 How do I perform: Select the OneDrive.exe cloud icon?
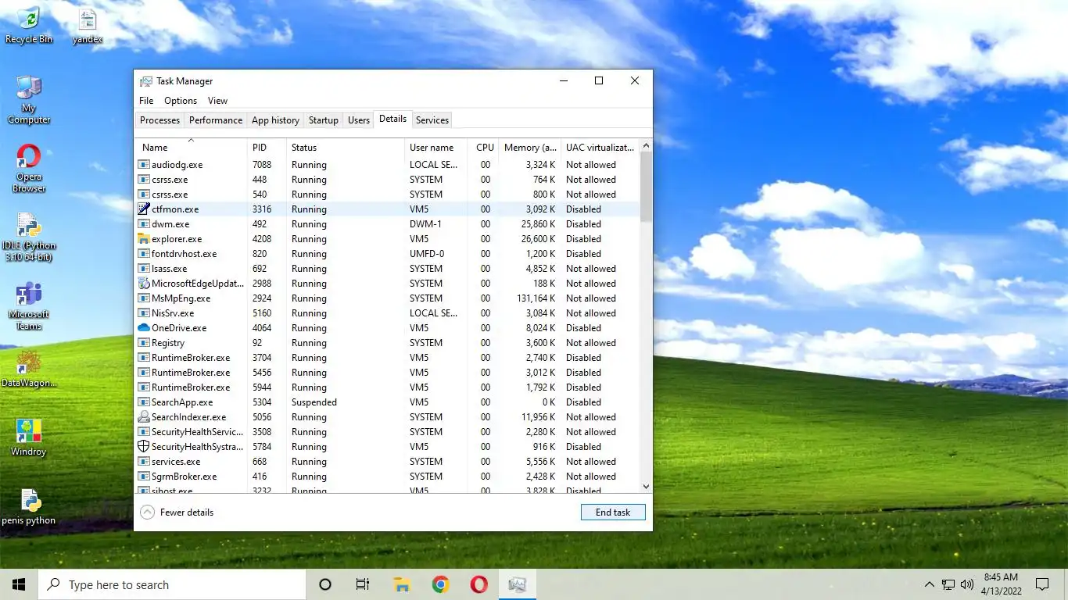[144, 328]
